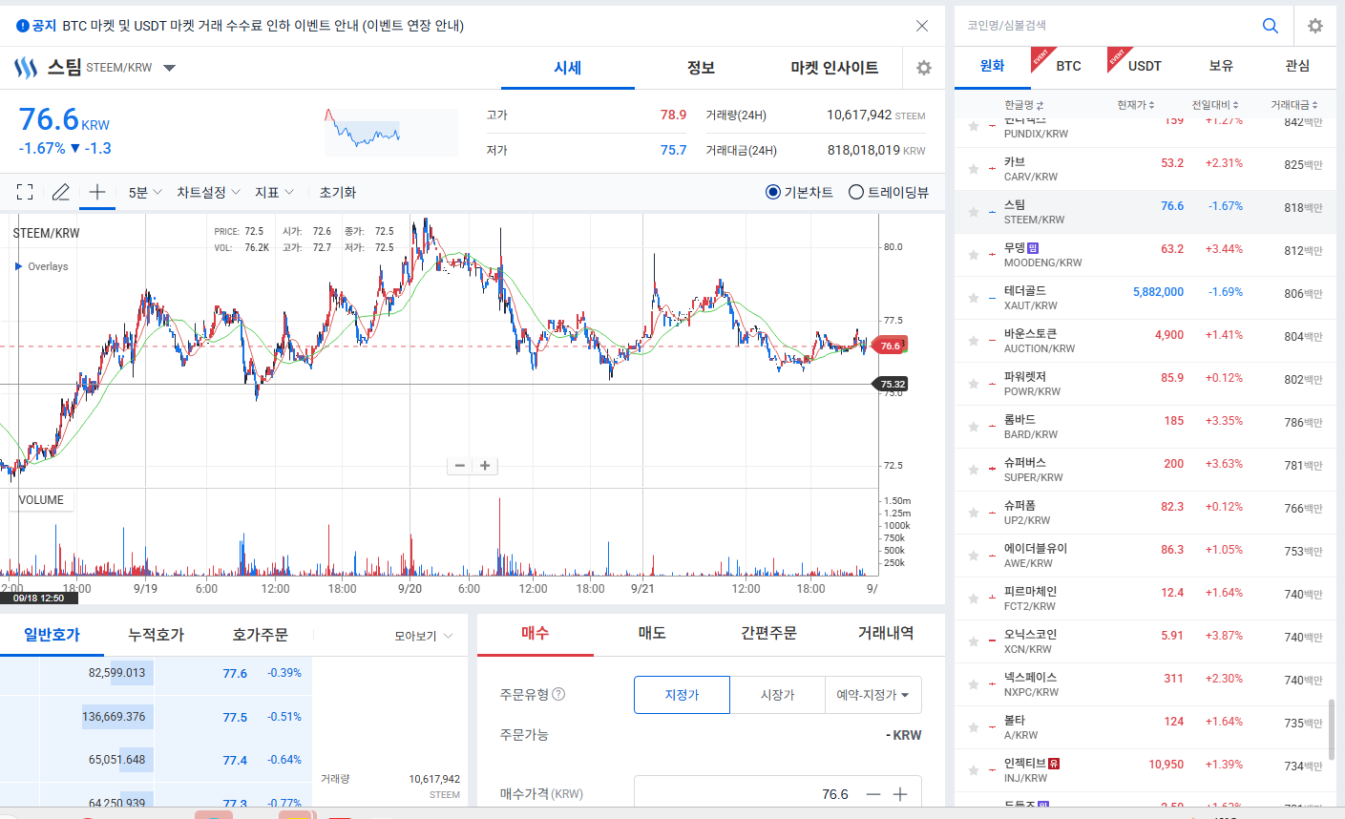The width and height of the screenshot is (1345, 819).
Task: Star the 카브 CARV/KRW row
Action: (974, 169)
